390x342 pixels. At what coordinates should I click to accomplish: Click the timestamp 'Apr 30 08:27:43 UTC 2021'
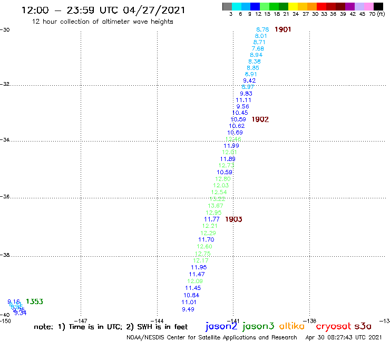[x=344, y=338]
